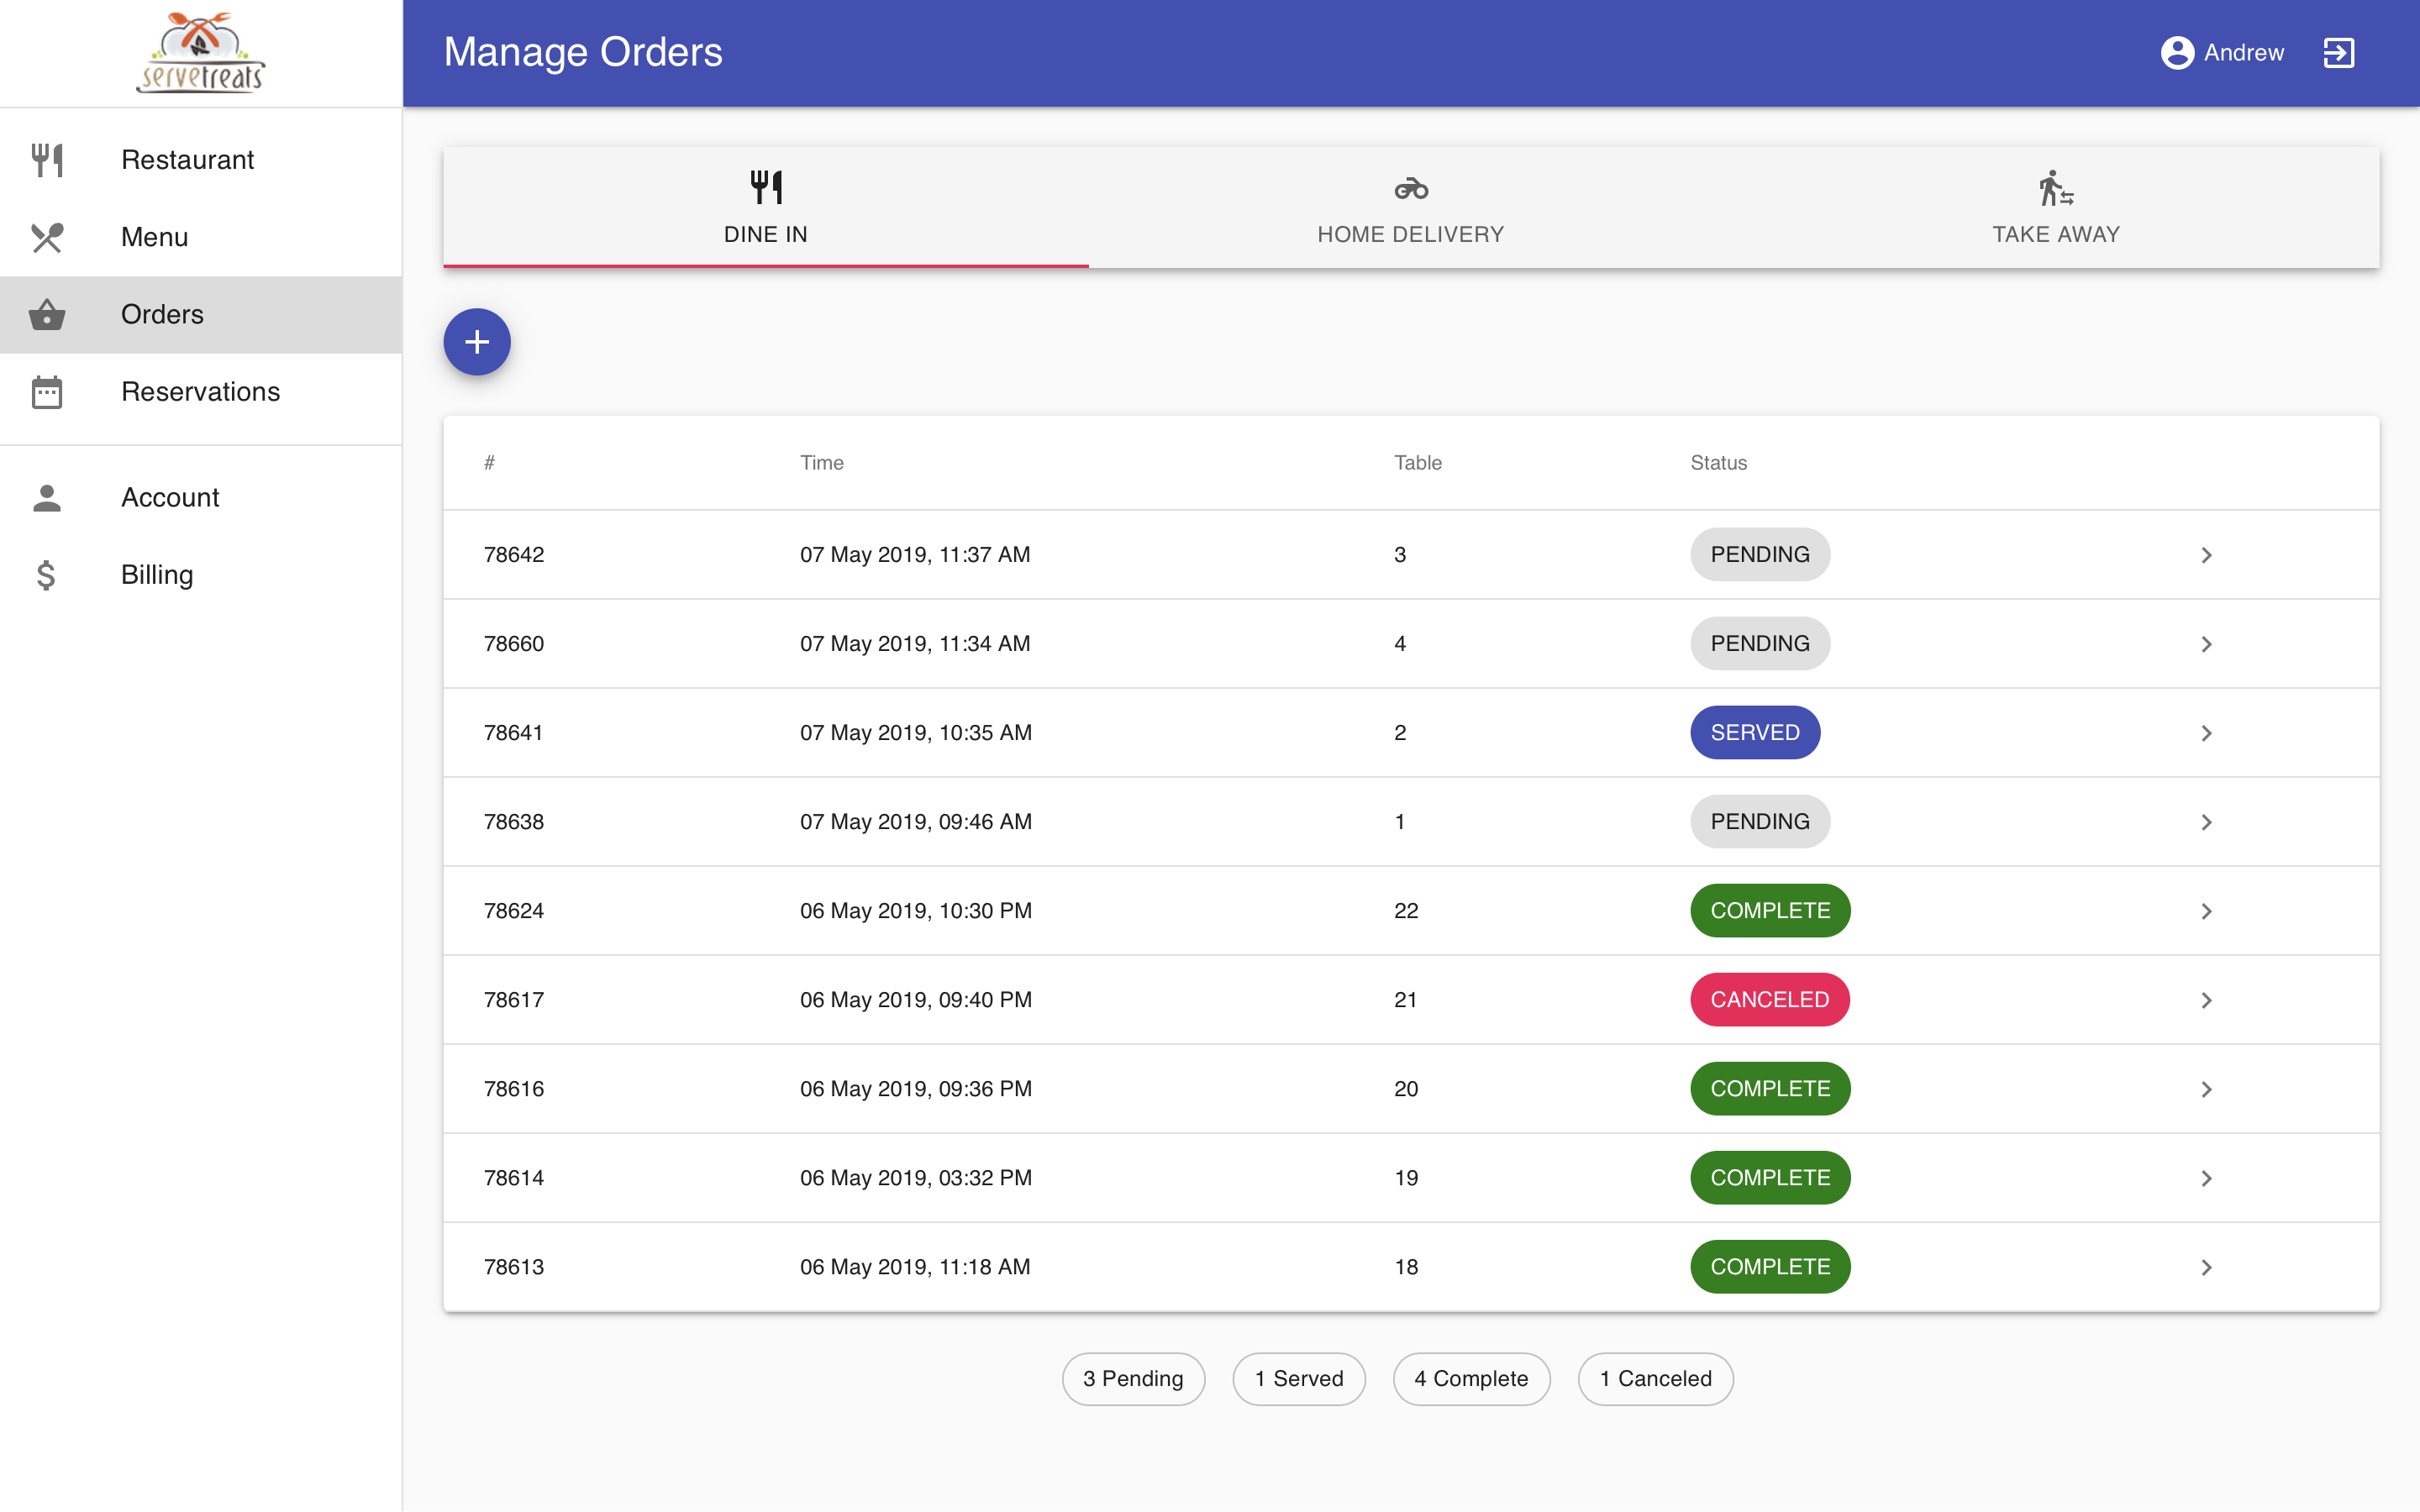This screenshot has width=2420, height=1512.
Task: Click the Orders basket icon
Action: click(47, 314)
